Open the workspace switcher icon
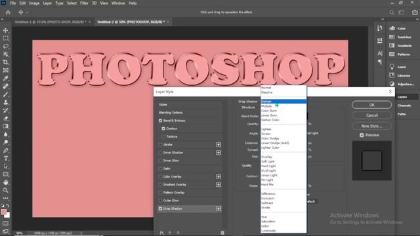420x236 pixels. coord(401,12)
